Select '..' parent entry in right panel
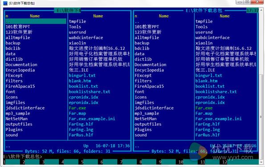This screenshot has height=167, width=265. click(137, 21)
